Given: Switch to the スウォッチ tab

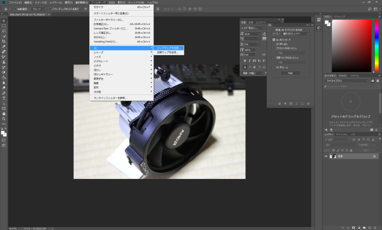Looking at the screenshot, I should tap(339, 17).
